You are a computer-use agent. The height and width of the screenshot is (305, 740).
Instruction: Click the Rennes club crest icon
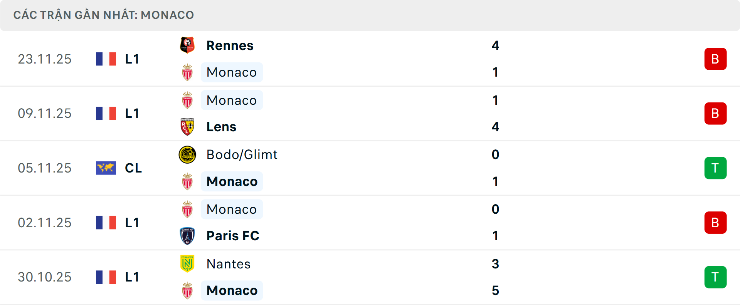[187, 45]
